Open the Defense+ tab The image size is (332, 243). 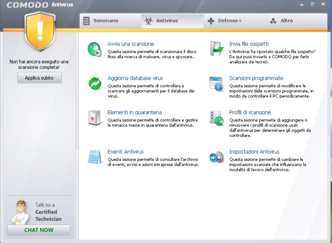click(x=234, y=21)
